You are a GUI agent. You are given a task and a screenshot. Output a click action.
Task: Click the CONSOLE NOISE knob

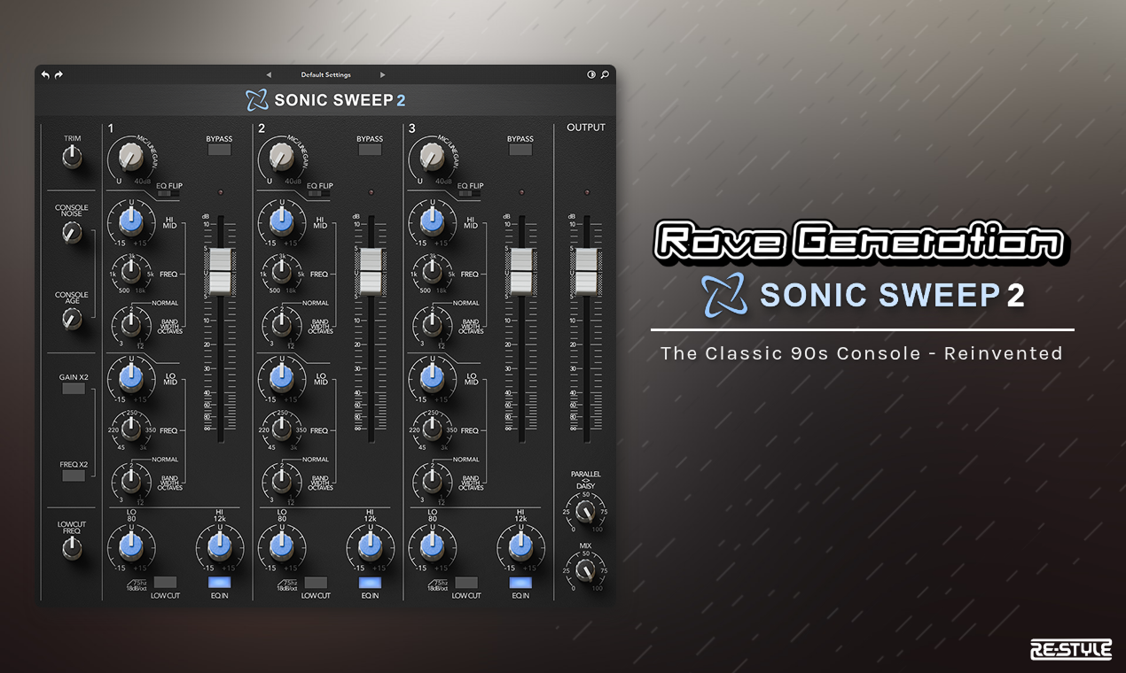71,232
